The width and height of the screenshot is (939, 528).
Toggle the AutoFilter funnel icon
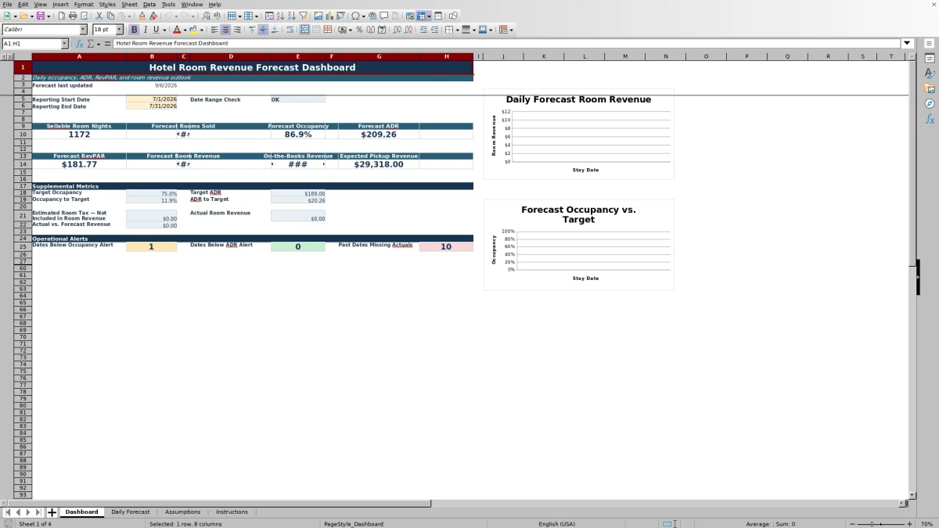[303, 16]
